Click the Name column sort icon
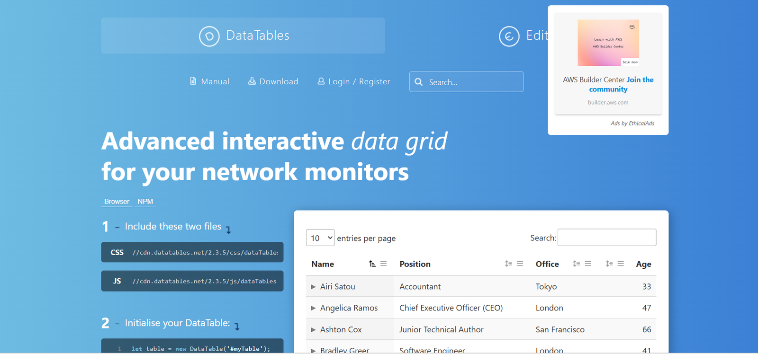 (372, 264)
